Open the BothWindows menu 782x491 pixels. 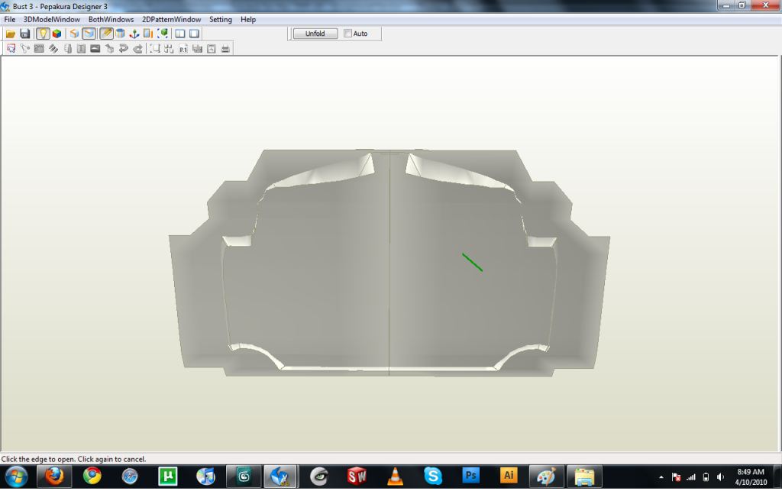coord(111,19)
